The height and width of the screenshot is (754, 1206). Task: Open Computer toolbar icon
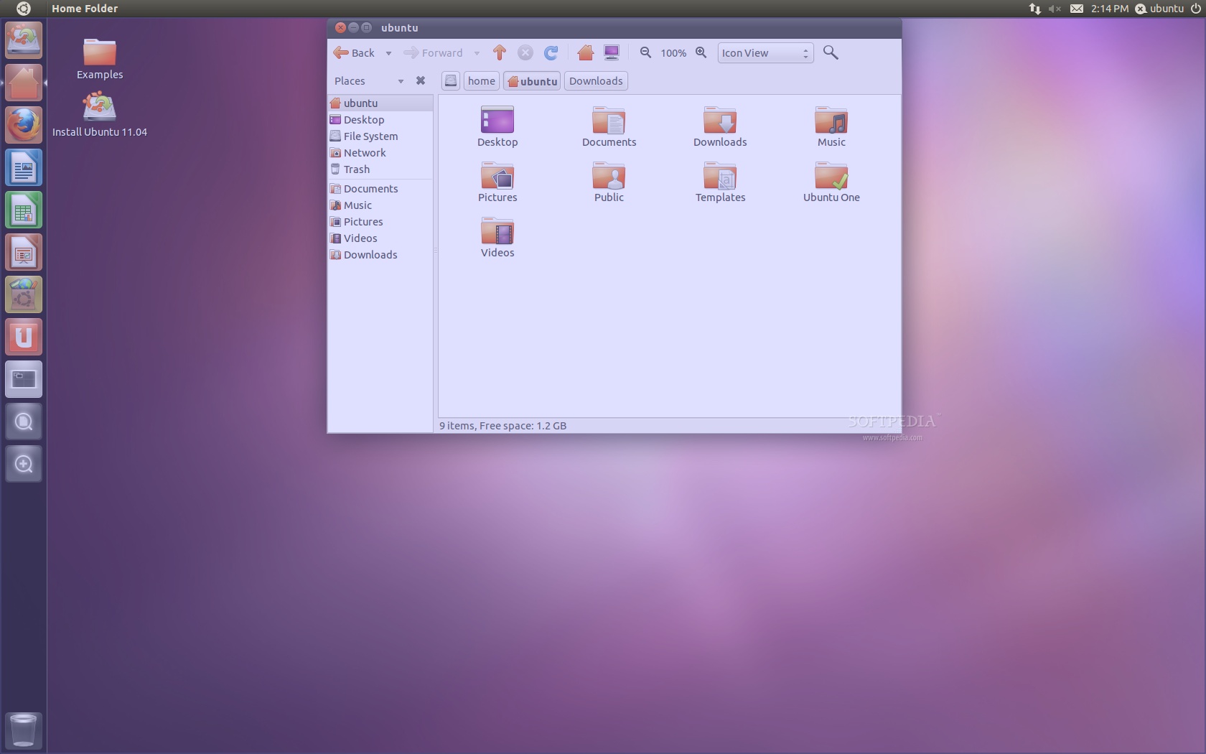click(x=612, y=52)
